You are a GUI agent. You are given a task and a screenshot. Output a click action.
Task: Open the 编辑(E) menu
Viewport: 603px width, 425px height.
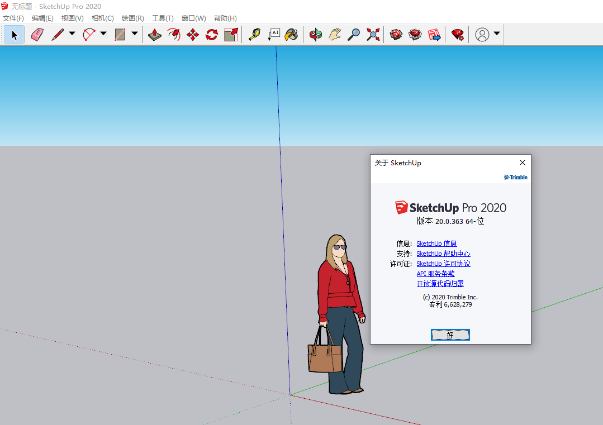click(42, 18)
